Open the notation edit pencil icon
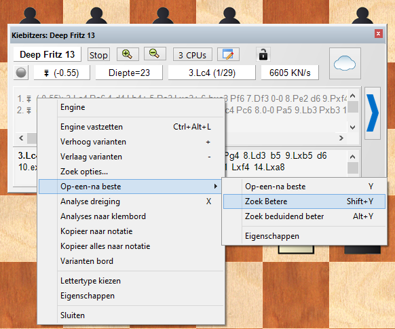This screenshot has width=395, height=329. (x=228, y=54)
